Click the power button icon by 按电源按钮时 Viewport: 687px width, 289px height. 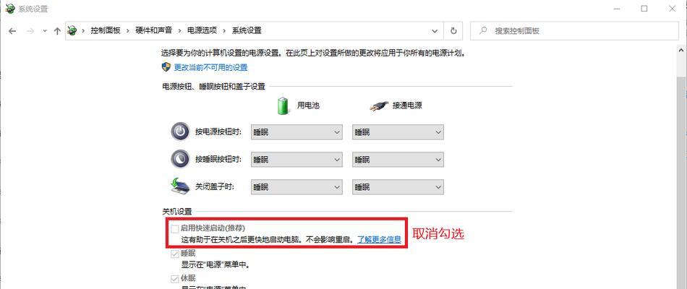coord(179,131)
